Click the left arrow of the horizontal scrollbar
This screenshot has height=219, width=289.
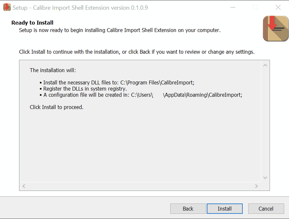point(24,186)
